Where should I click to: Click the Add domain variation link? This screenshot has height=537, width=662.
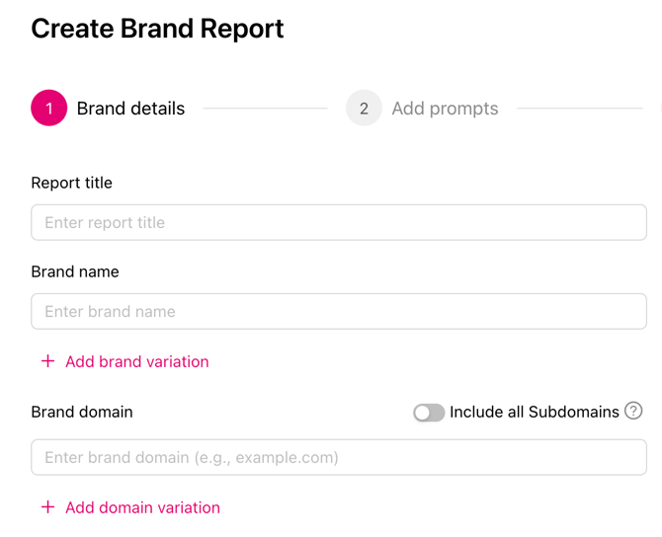142,507
